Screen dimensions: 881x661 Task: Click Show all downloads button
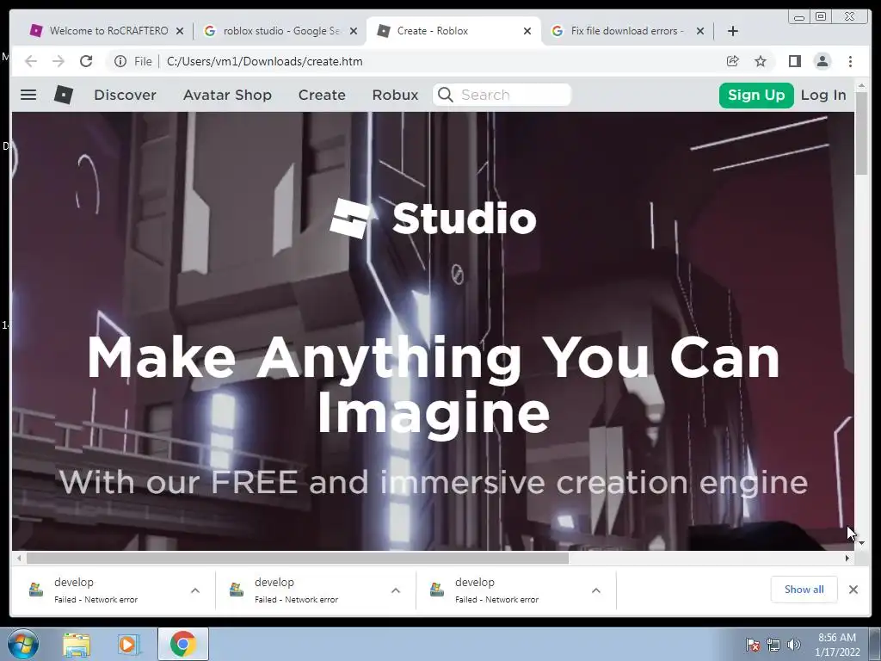click(x=804, y=589)
